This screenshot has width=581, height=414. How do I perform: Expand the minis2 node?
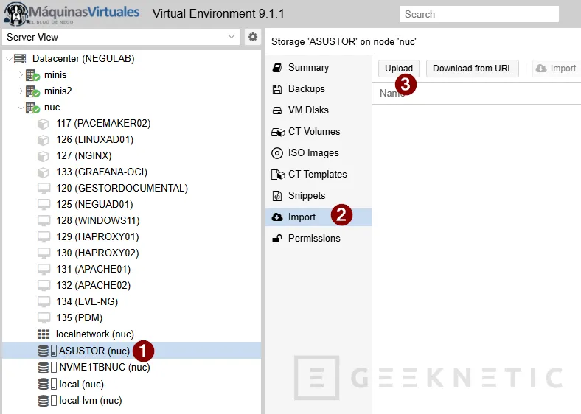pos(21,91)
